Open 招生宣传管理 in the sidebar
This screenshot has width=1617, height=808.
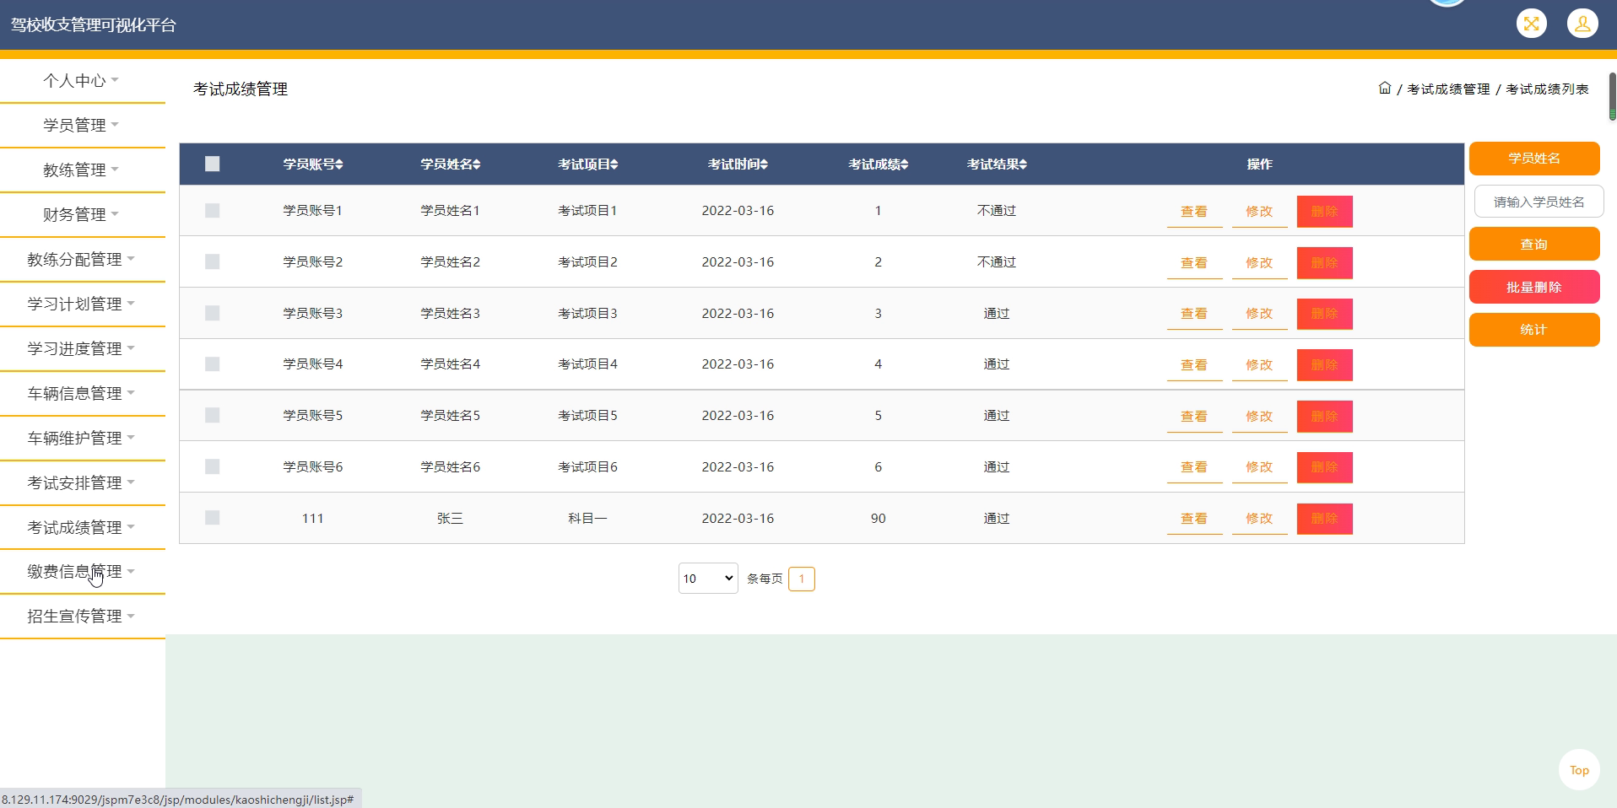(82, 617)
